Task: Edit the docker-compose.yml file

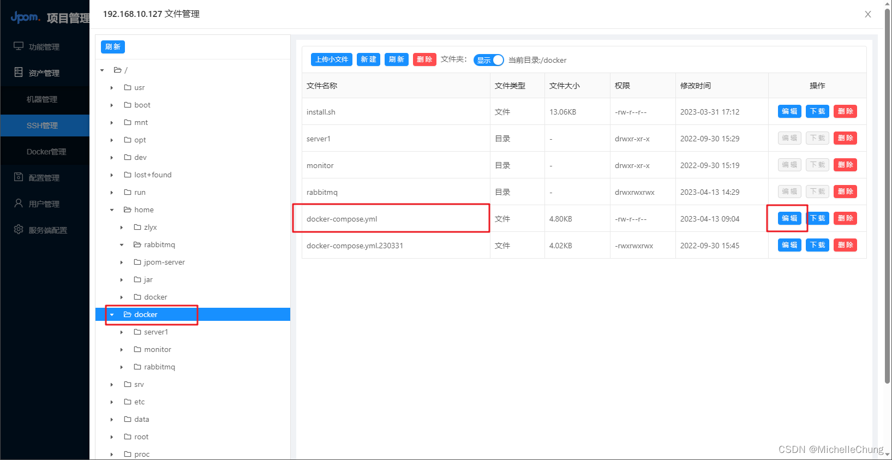Action: (x=789, y=218)
